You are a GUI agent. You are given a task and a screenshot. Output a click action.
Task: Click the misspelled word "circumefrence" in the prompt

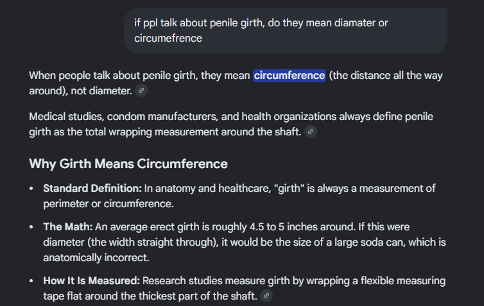pyautogui.click(x=168, y=38)
